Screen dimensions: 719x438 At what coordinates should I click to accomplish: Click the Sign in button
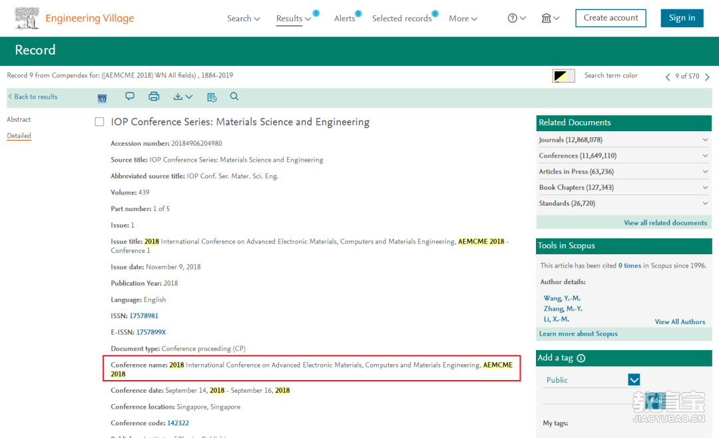pyautogui.click(x=682, y=18)
